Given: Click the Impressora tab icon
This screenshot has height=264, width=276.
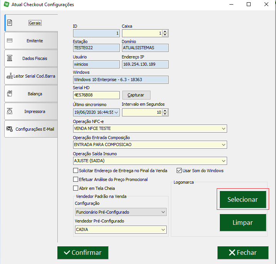Looking at the screenshot, I should pyautogui.click(x=10, y=111).
